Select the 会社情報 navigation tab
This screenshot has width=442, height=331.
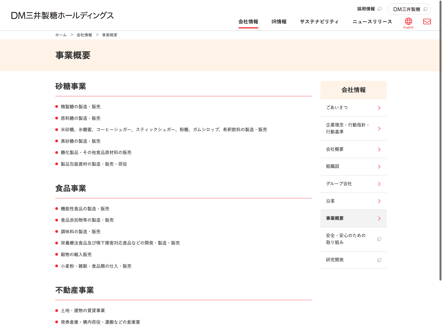tap(248, 22)
